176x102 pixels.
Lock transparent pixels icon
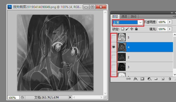pyautogui.click(x=123, y=29)
